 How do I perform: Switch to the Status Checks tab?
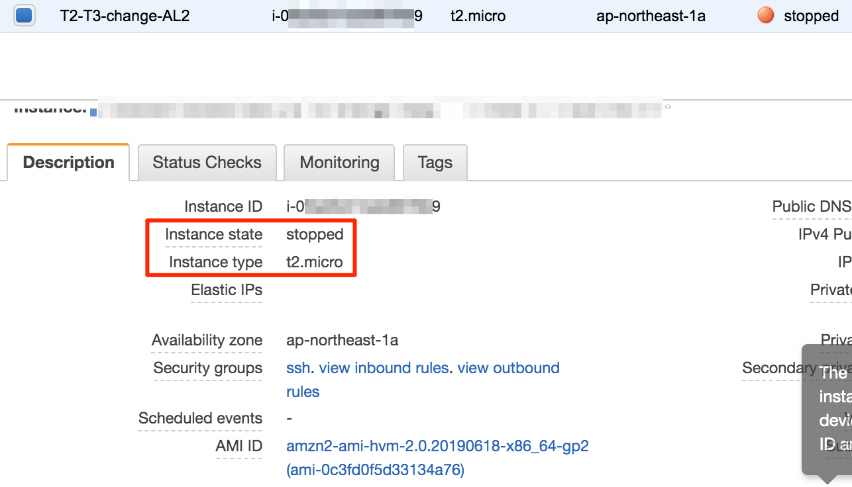pyautogui.click(x=207, y=162)
